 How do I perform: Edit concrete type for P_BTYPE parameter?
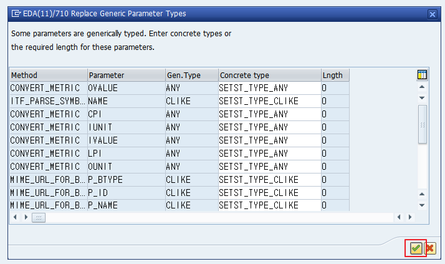[270, 180]
